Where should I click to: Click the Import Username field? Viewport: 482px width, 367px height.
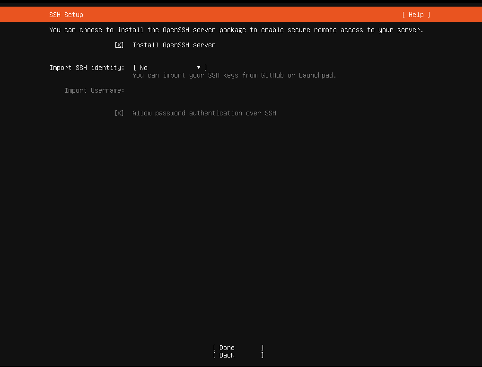(x=166, y=90)
